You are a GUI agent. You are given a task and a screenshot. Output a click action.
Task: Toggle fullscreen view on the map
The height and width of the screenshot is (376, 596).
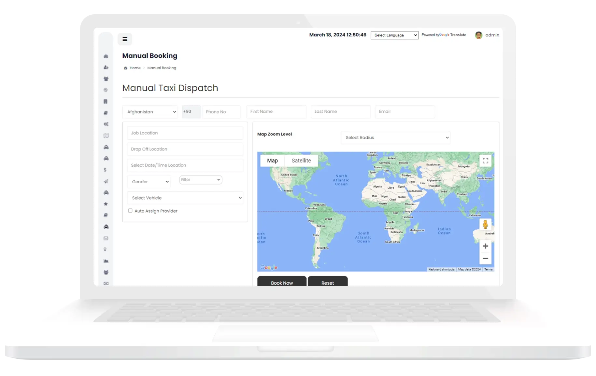(x=485, y=161)
